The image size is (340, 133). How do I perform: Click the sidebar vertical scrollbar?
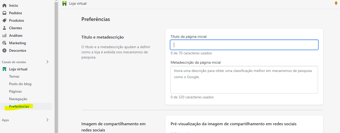coord(56,65)
